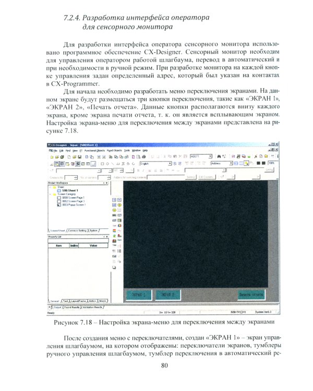The image size is (313, 391).
Task: Select the Word button object icon
Action: (119, 200)
